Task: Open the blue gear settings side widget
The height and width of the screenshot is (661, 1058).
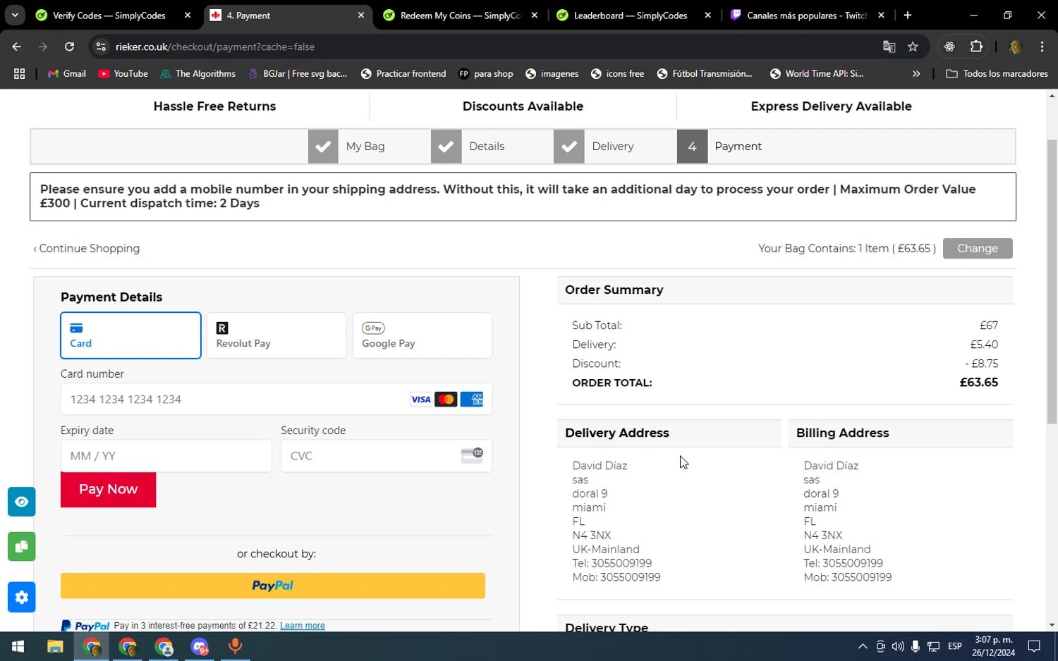Action: pyautogui.click(x=22, y=598)
